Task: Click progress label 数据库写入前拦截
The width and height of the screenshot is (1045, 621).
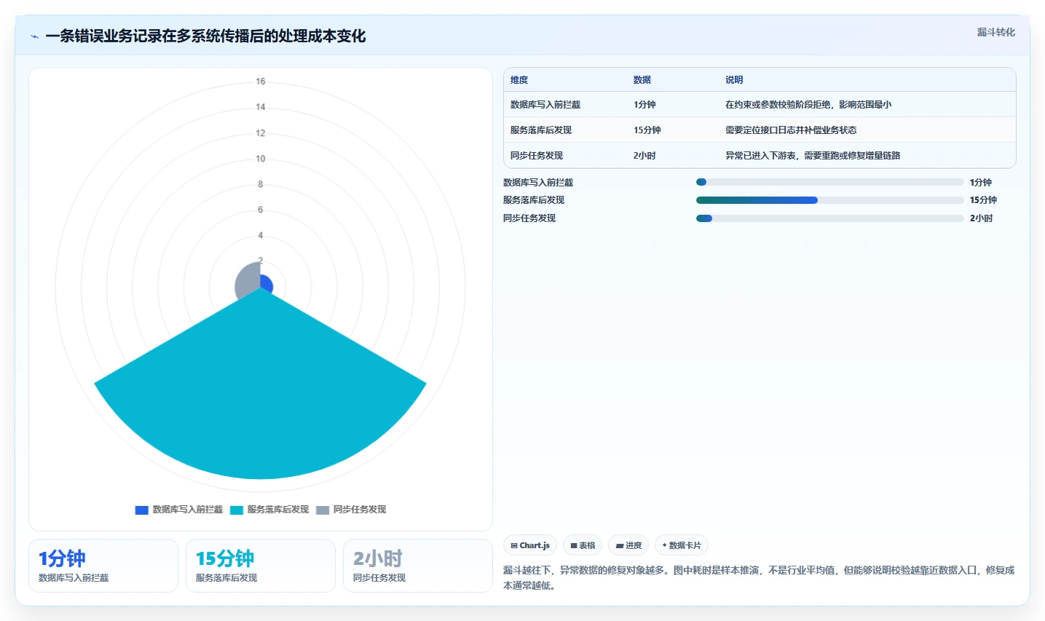Action: click(x=538, y=183)
